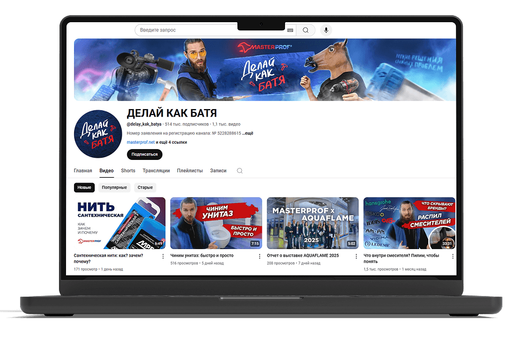Click title Сантехническая нить: как? зачем? почему?
530x343 pixels.
point(109,259)
